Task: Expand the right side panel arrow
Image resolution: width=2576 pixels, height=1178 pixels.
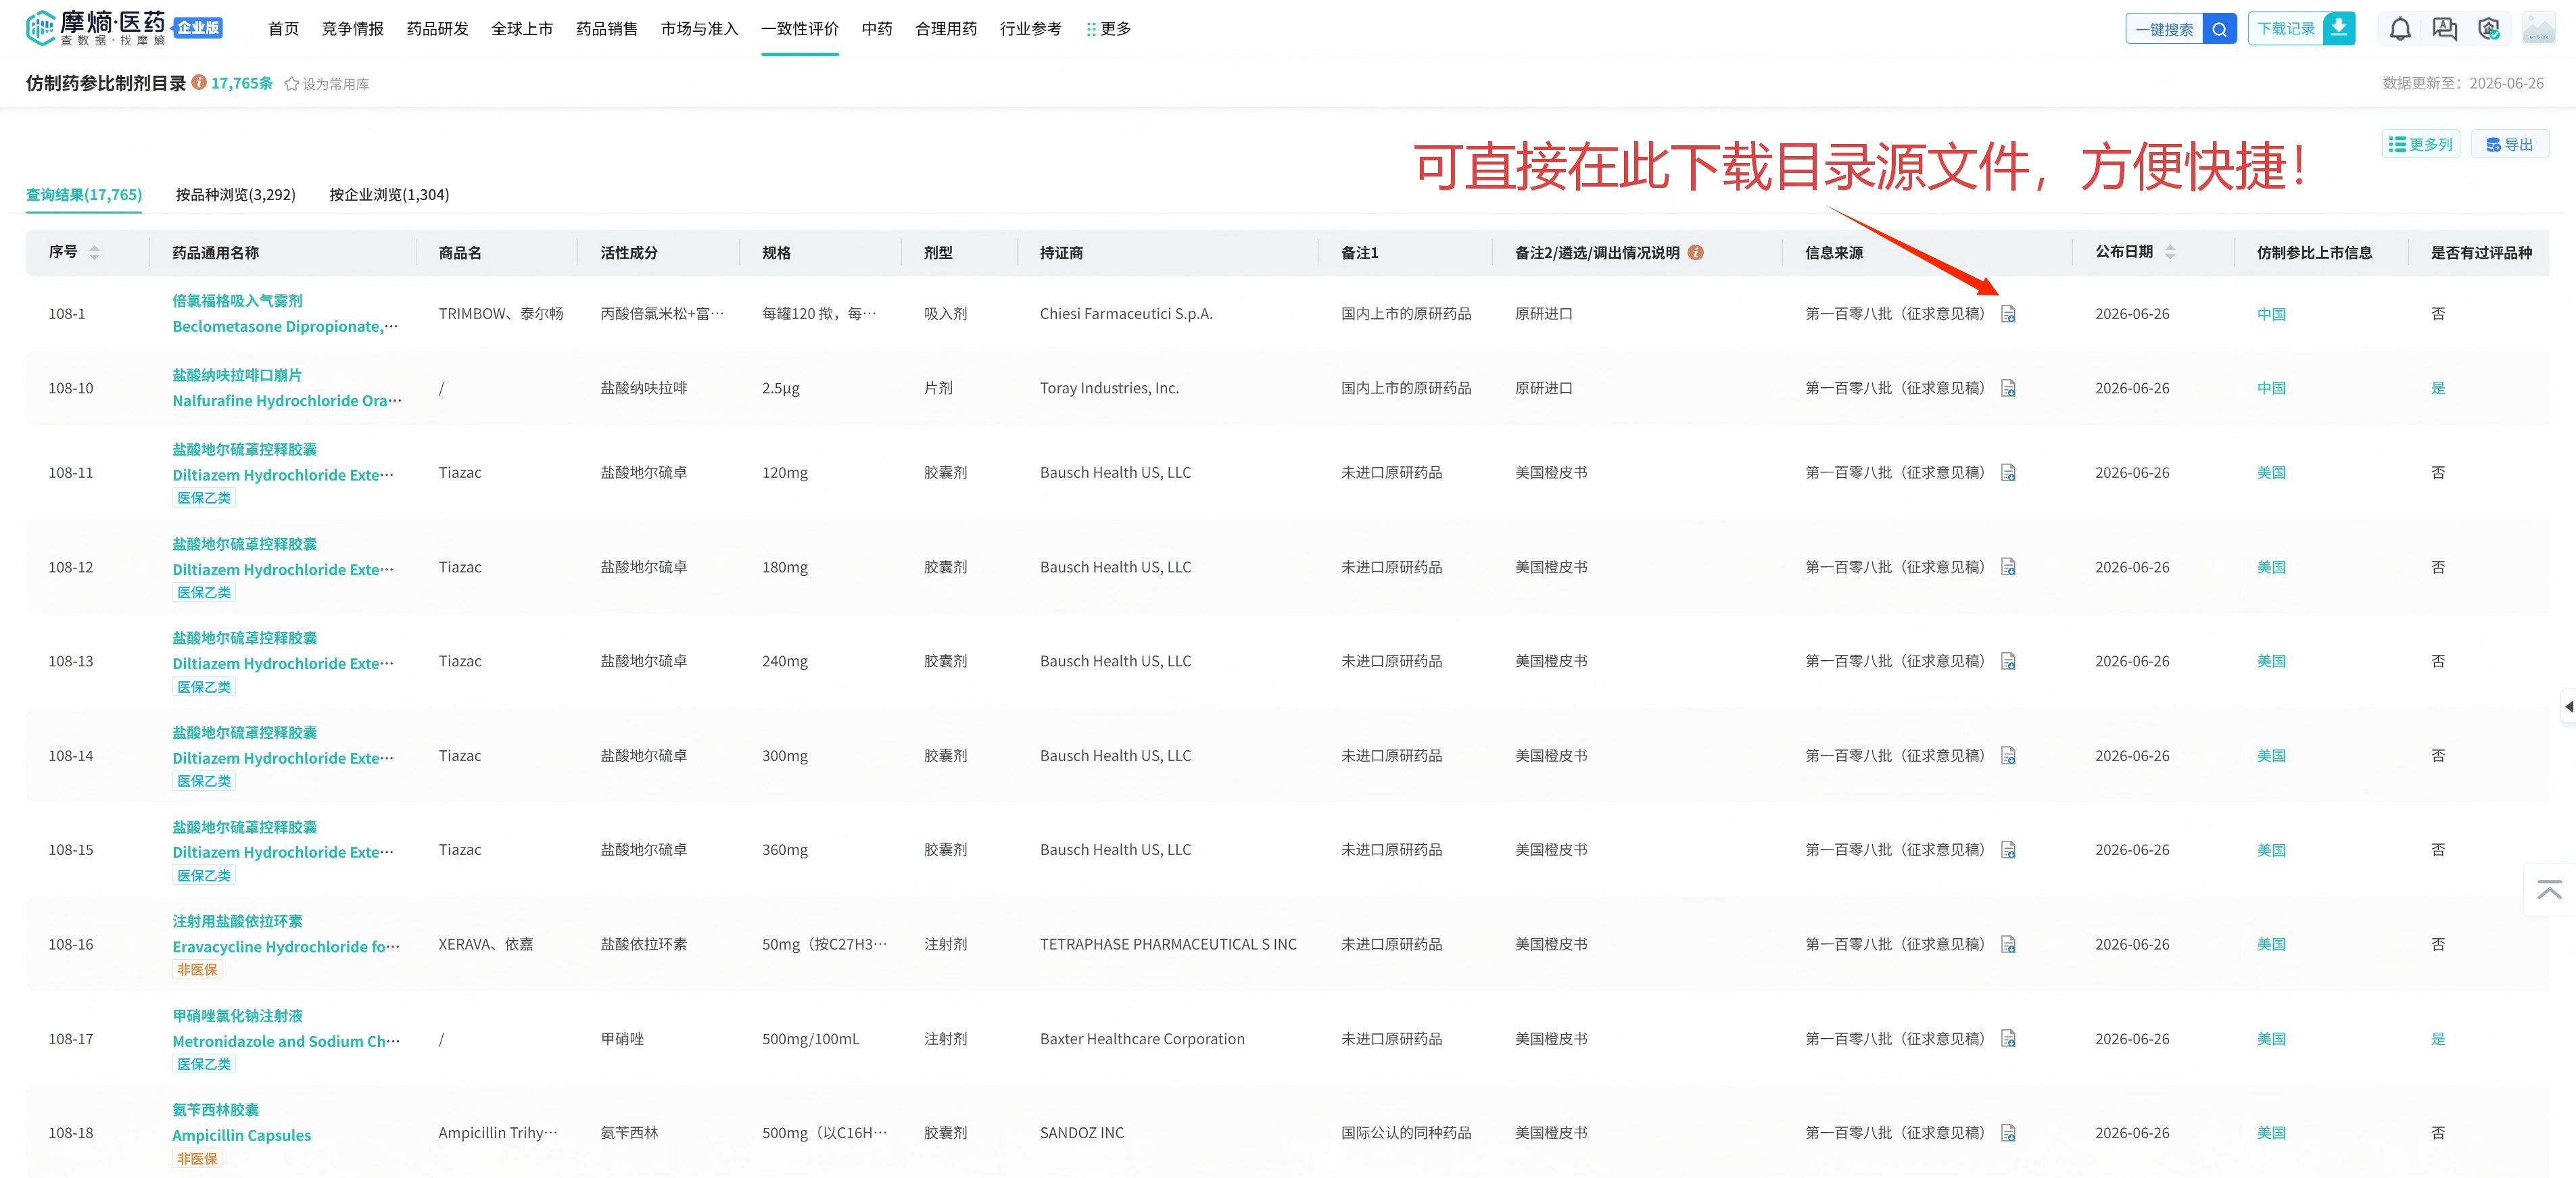Action: click(2568, 706)
